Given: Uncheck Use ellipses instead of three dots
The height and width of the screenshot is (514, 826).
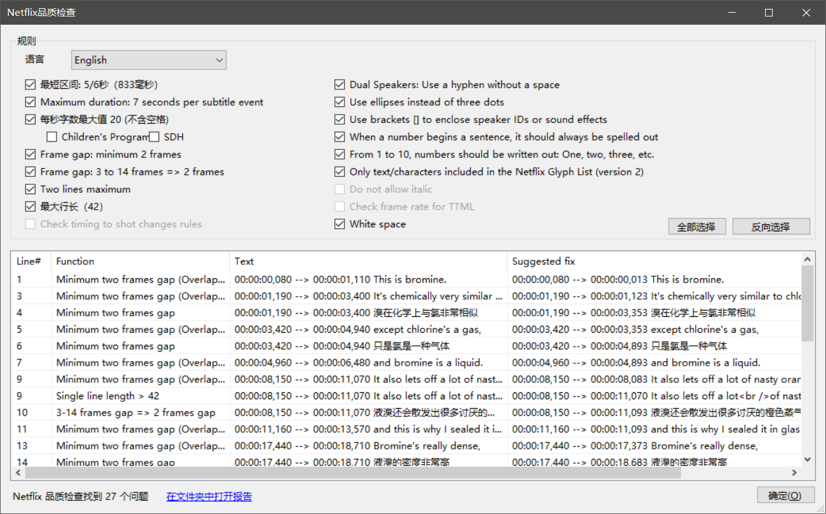Looking at the screenshot, I should pyautogui.click(x=339, y=101).
